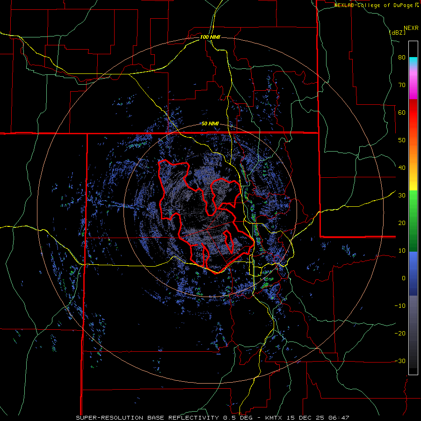The image size is (421, 421).
Task: Click the "50 NMI" range ring label
Action: tap(210, 124)
